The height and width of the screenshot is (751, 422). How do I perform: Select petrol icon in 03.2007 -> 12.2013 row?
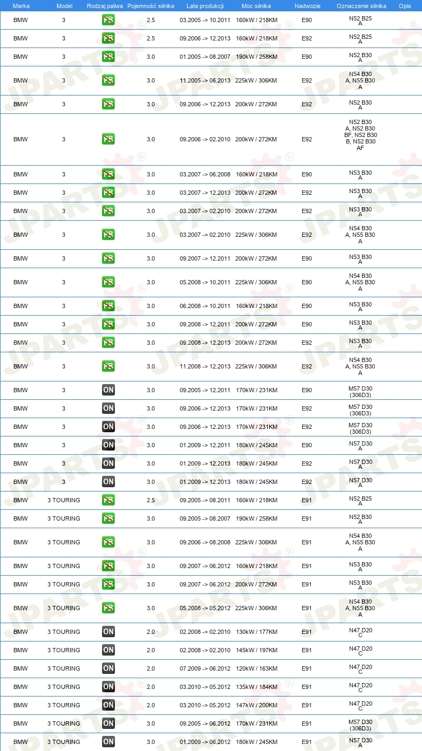point(108,193)
